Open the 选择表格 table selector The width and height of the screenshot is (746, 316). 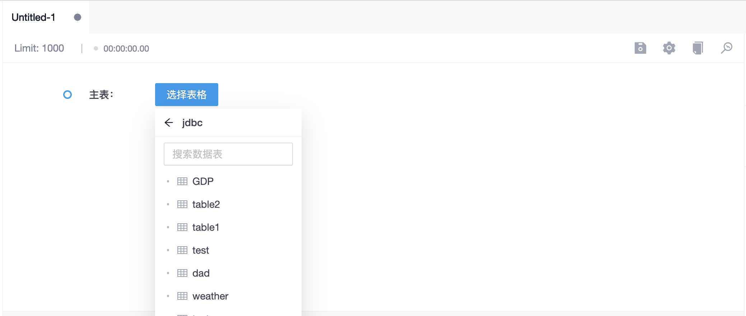point(186,95)
